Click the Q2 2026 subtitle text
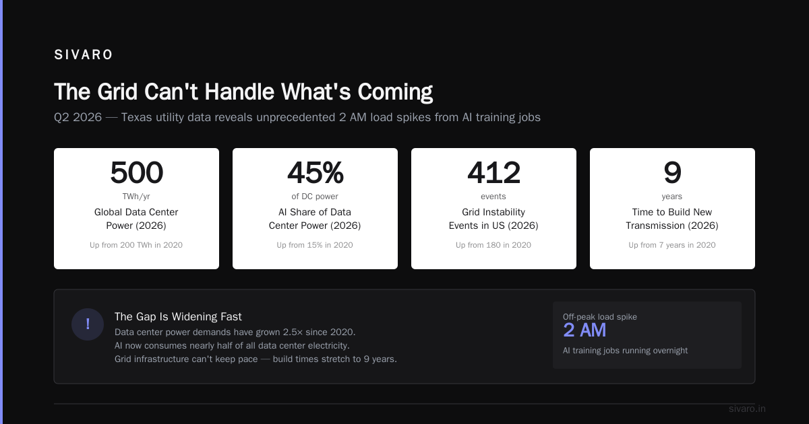Screen dimensions: 809x424 (x=297, y=117)
